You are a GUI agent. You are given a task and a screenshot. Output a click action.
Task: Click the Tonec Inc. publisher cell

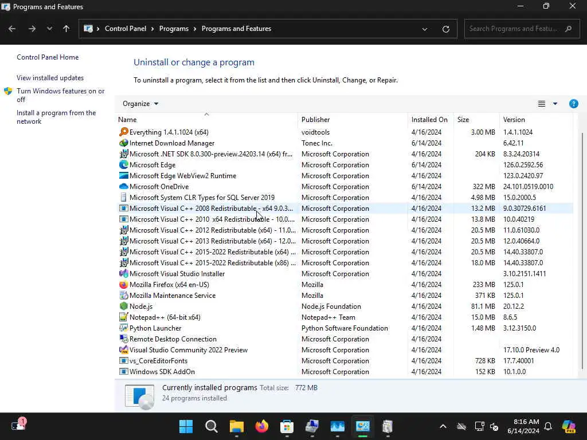316,143
